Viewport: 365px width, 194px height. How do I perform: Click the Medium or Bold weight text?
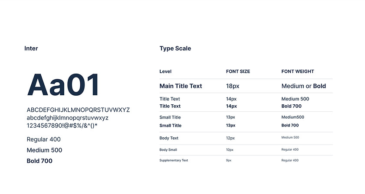(303, 86)
